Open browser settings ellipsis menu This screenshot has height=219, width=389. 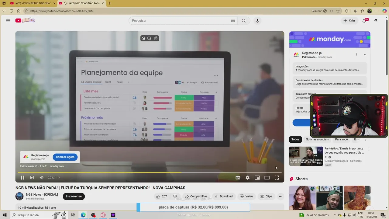pos(377,11)
